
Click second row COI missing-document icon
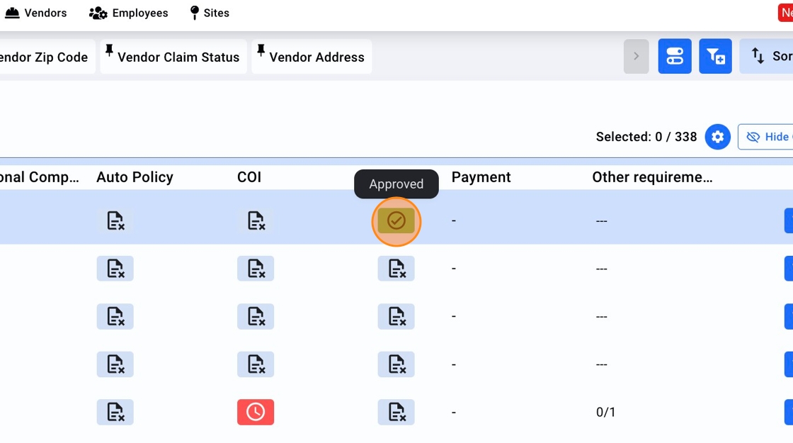tap(256, 269)
